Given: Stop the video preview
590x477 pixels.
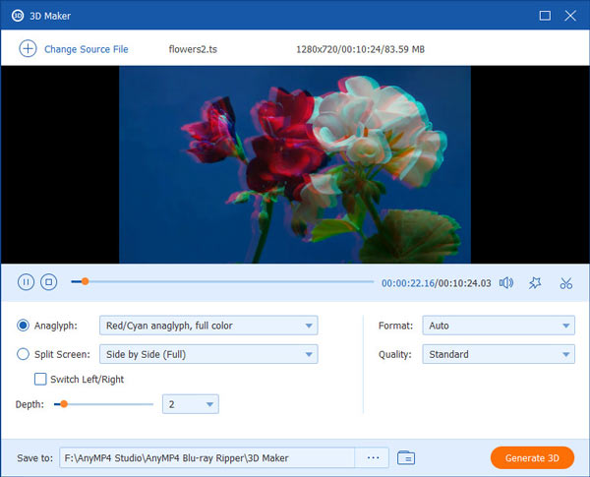Looking at the screenshot, I should pyautogui.click(x=48, y=282).
